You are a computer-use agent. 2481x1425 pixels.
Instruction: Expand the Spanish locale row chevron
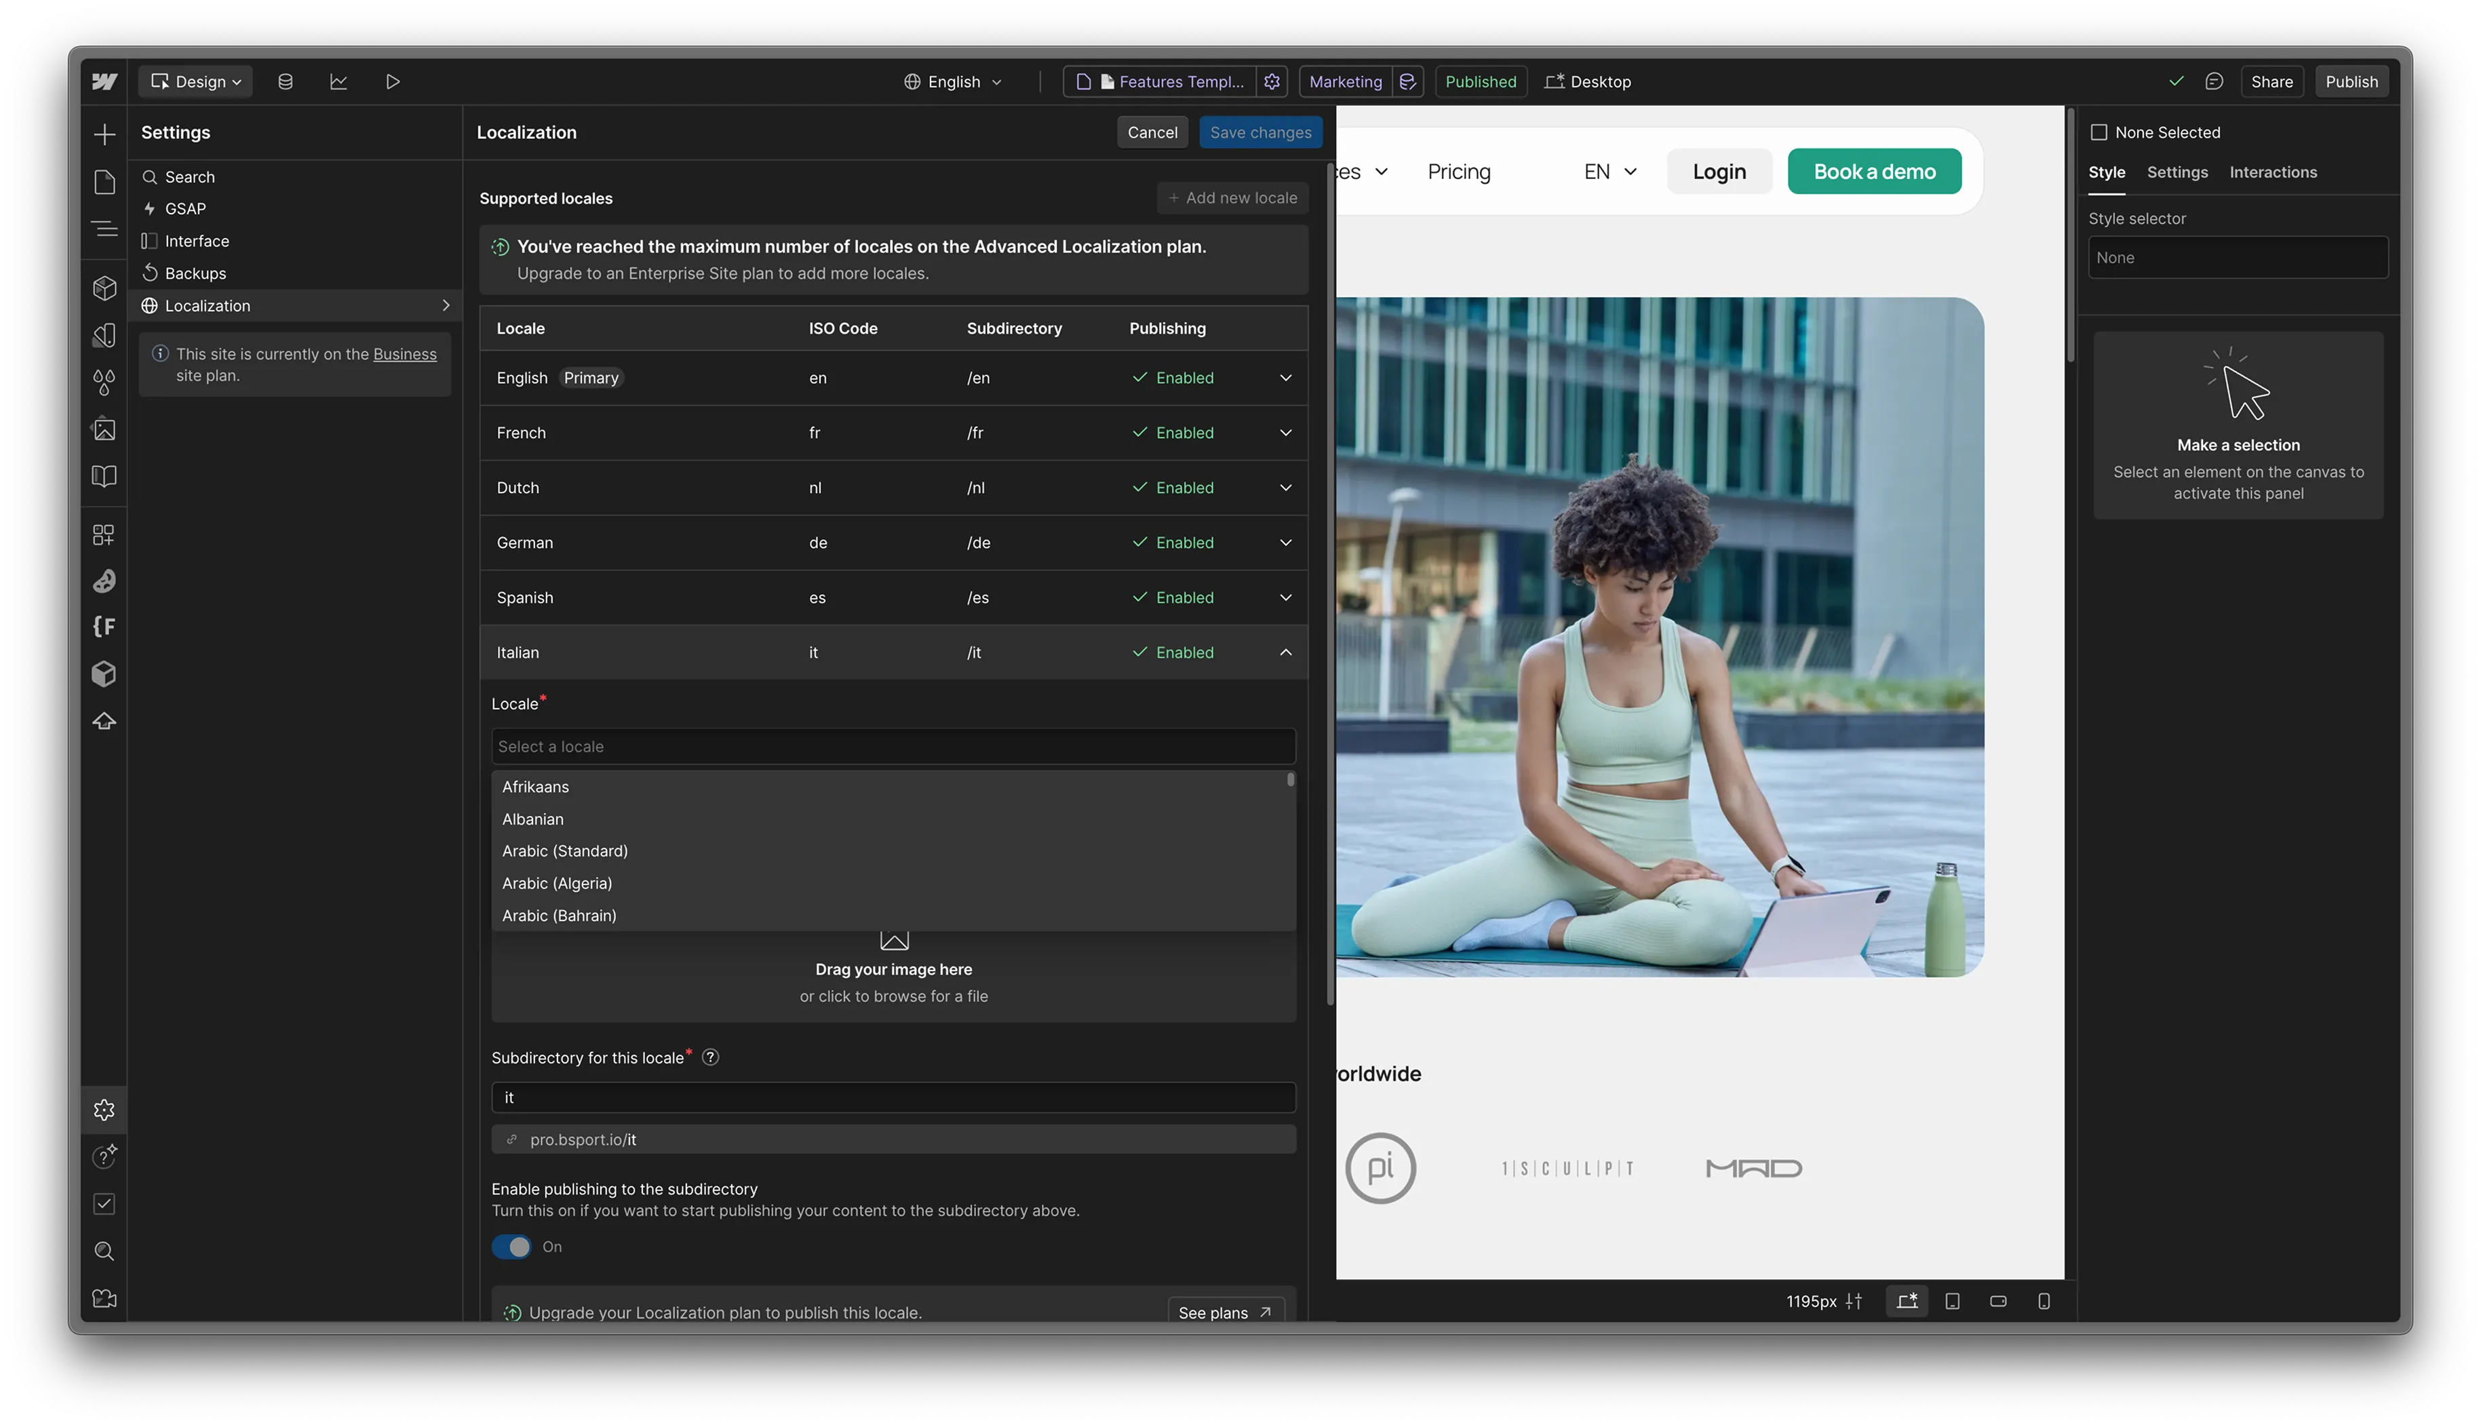[x=1285, y=597]
